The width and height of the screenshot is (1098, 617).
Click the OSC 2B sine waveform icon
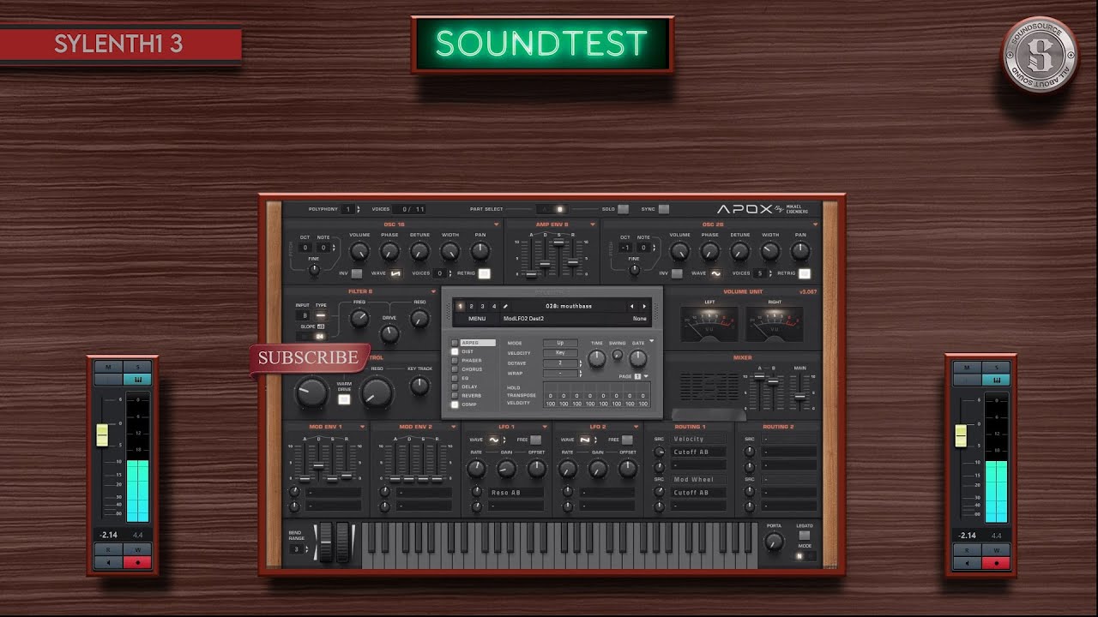point(715,273)
